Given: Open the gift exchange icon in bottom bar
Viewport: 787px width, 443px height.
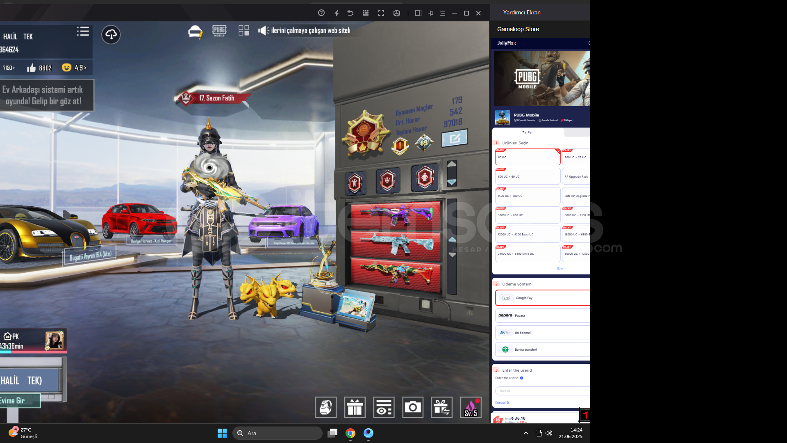Looking at the screenshot, I should [x=442, y=407].
